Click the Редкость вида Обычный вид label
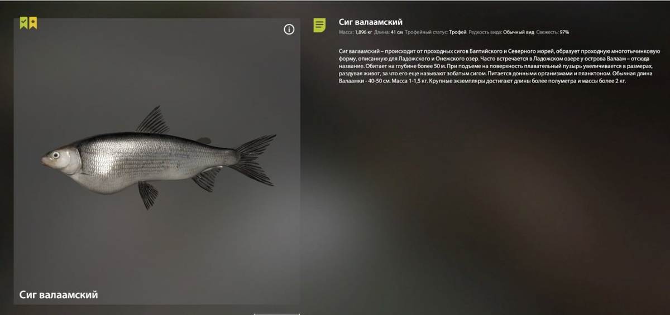Viewport: 670px width, 315px height. tap(501, 32)
